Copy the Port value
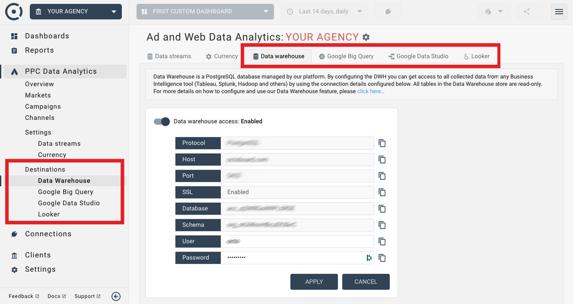 click(382, 176)
